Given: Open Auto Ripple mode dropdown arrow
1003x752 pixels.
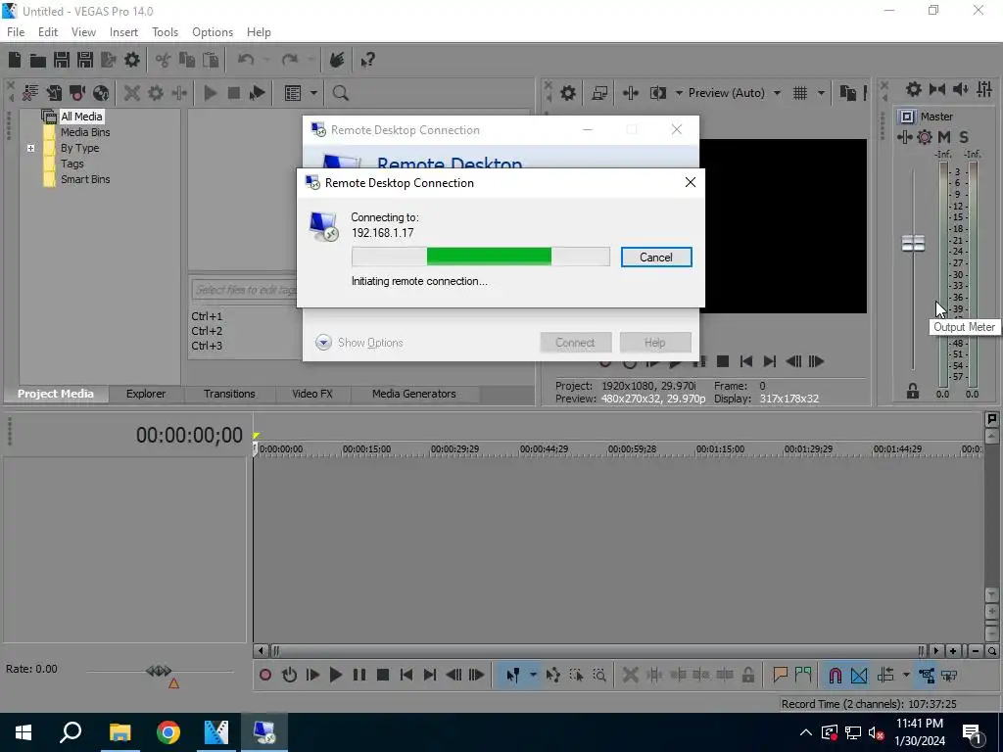Looking at the screenshot, I should pos(906,676).
